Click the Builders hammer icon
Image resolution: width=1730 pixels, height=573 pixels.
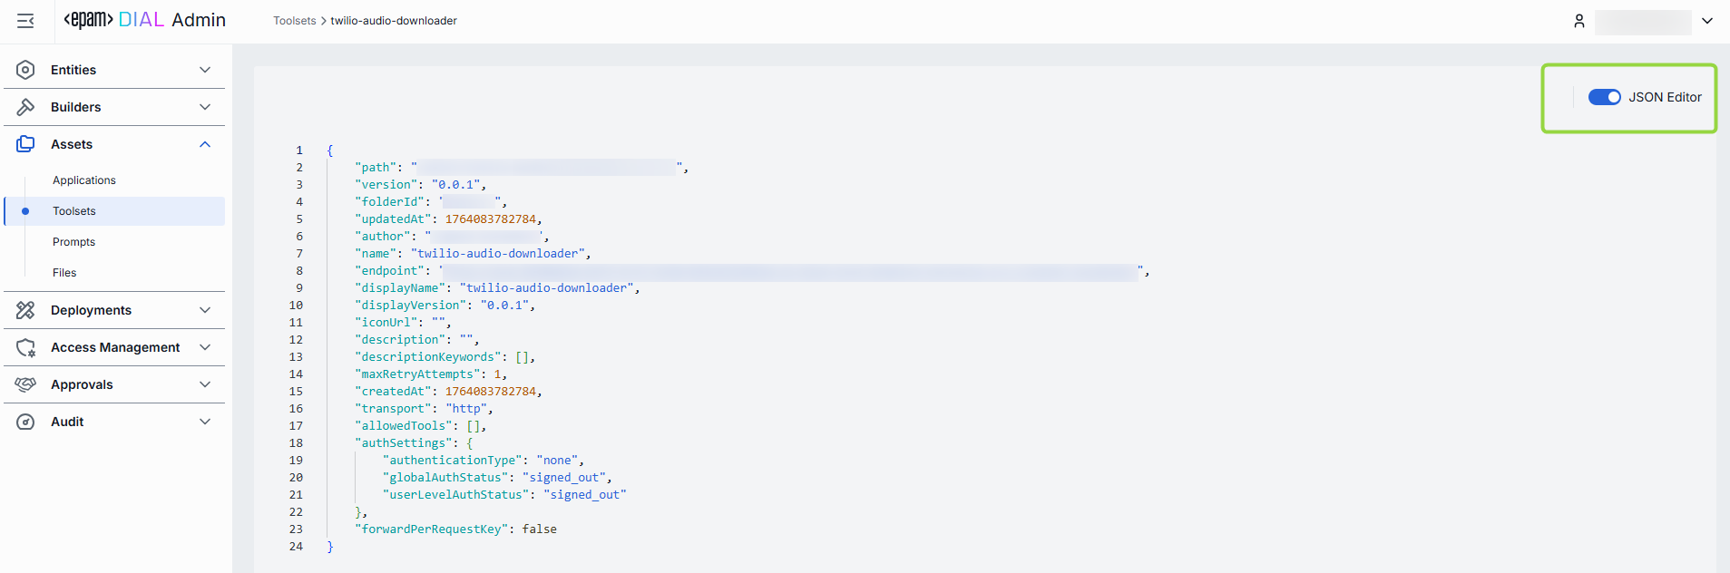point(25,107)
